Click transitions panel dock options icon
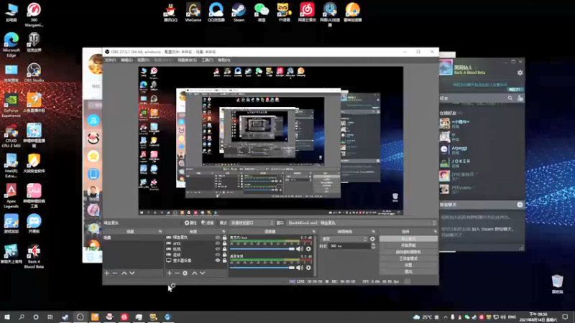Screen dimensions: 575x323 (373, 231)
